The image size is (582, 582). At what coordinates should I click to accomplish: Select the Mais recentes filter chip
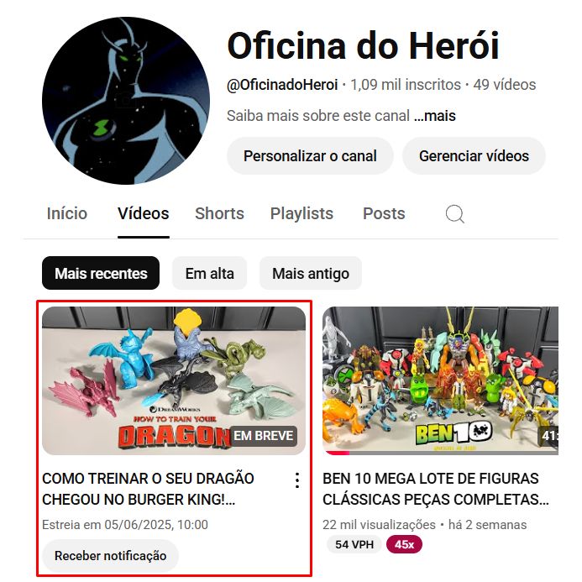(101, 273)
